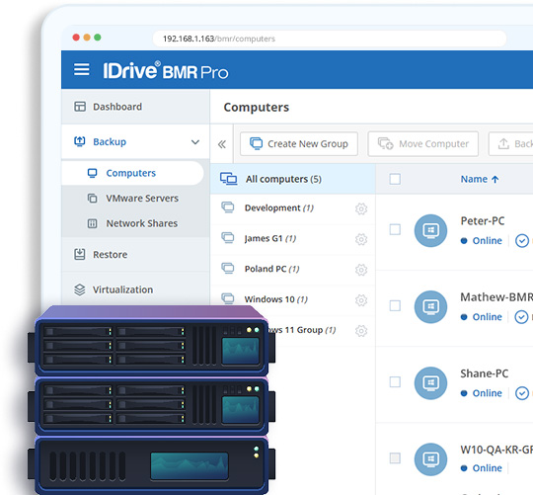
Task: Open the Mathew-BMR computer name
Action: [496, 297]
